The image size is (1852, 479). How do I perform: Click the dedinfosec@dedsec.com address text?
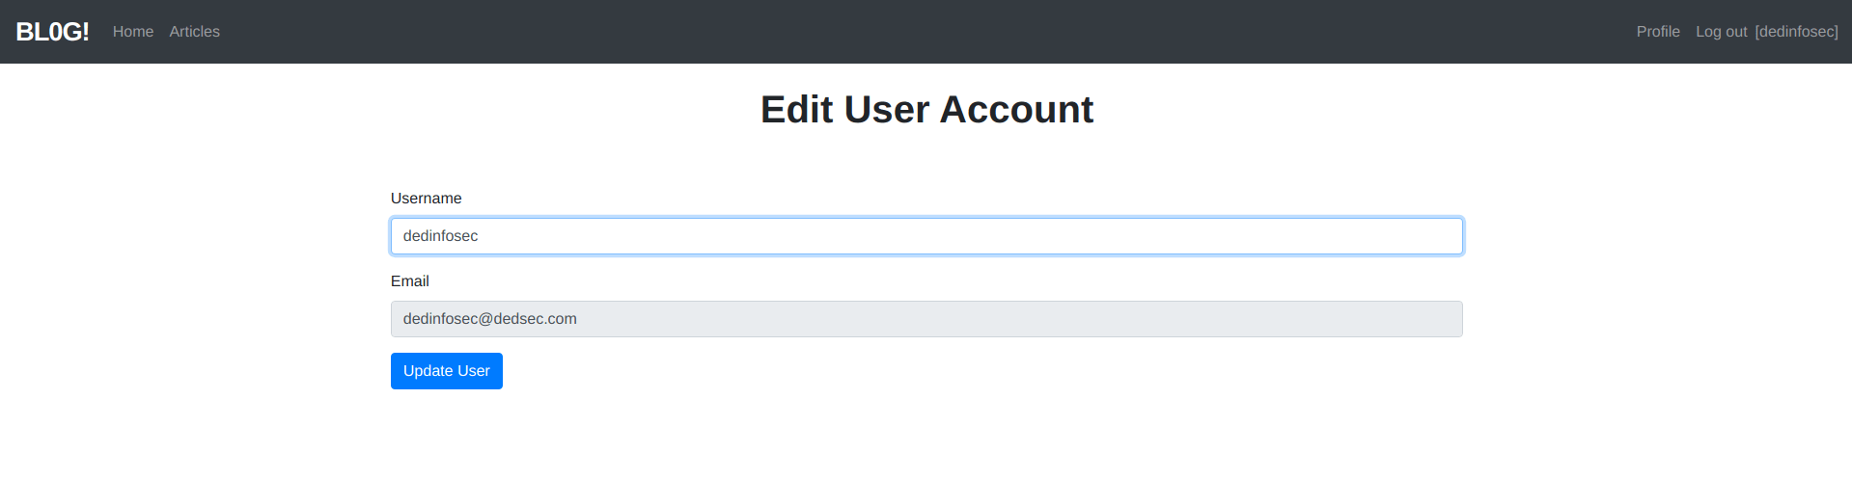490,319
